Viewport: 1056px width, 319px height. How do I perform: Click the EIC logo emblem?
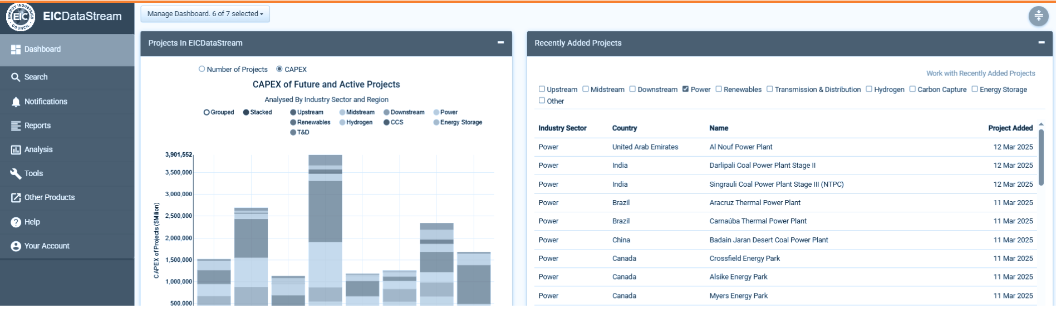pos(21,16)
